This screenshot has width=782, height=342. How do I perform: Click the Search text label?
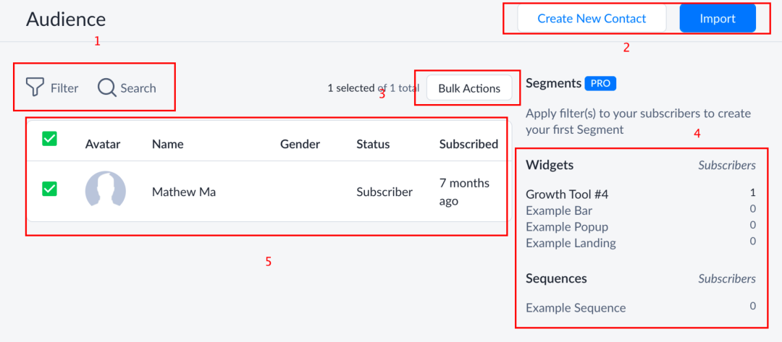tap(138, 88)
